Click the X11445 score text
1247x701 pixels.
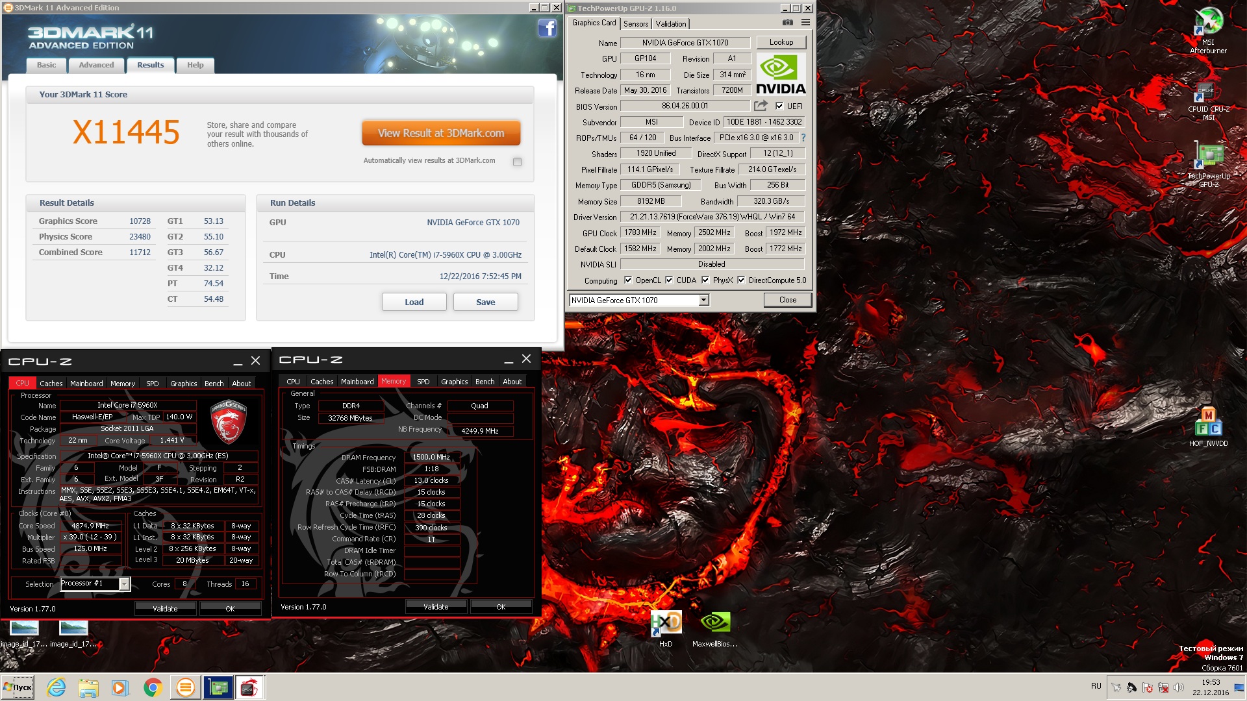pyautogui.click(x=126, y=132)
